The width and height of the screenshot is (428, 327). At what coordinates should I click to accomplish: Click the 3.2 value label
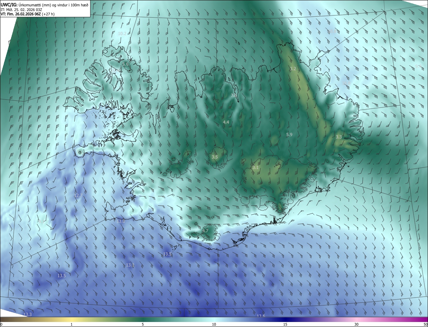(x=293, y=69)
